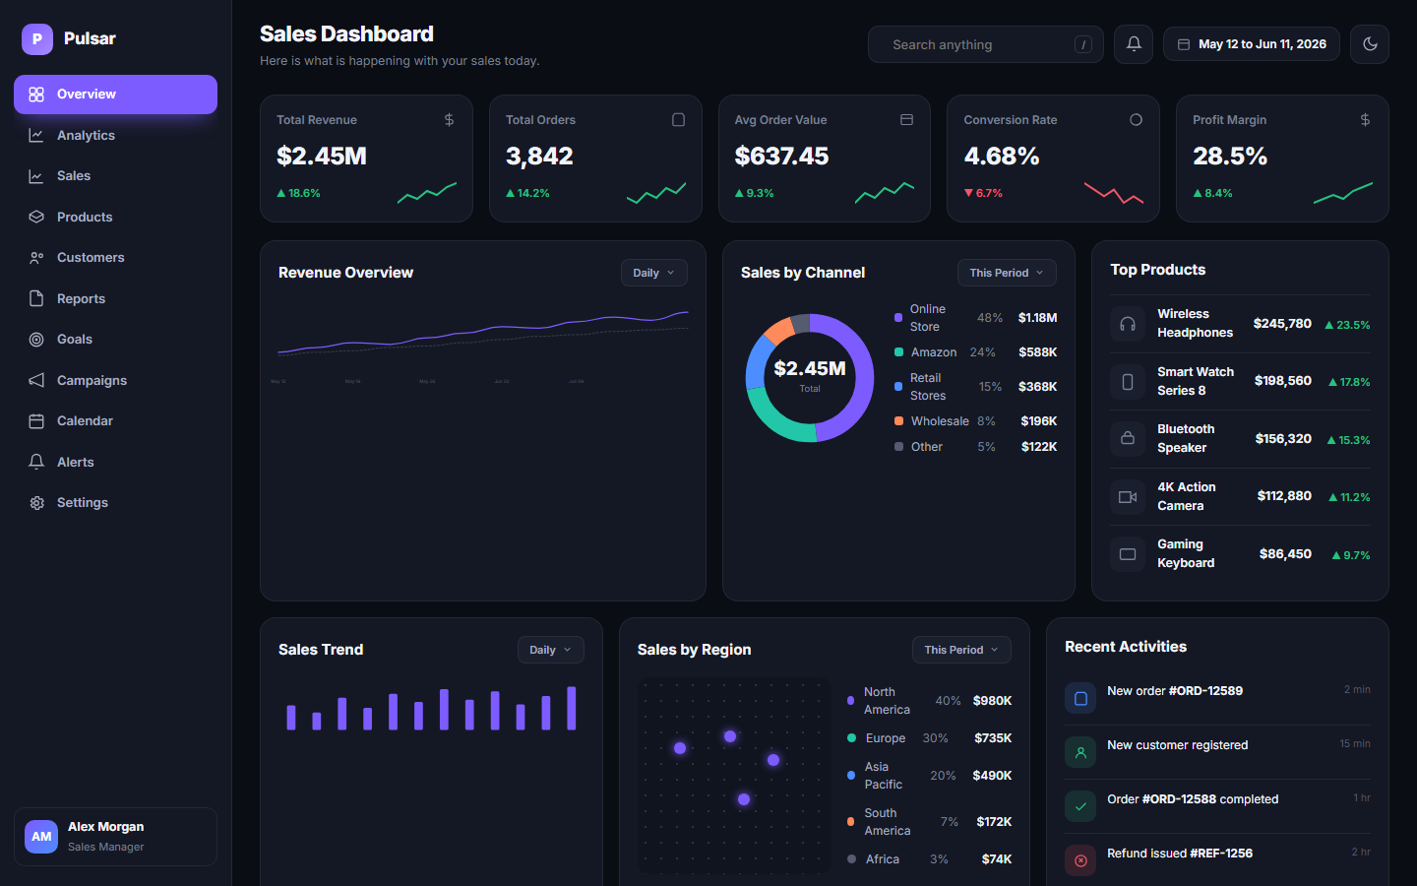
Task: Click Alerts bell icon in sidebar
Action: [36, 462]
